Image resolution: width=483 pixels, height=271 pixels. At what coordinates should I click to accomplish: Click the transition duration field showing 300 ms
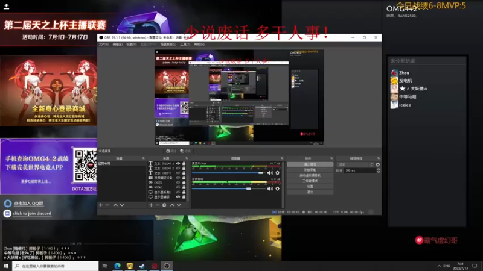coord(359,170)
